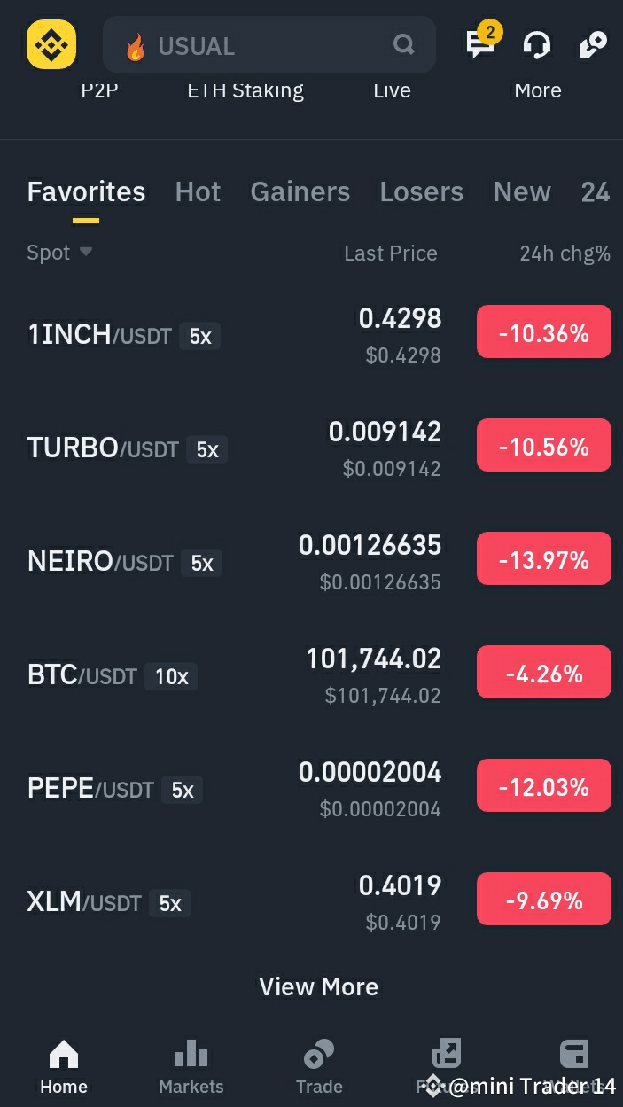Open the Hot tab
Viewport: 623px width, 1107px height.
tap(198, 191)
